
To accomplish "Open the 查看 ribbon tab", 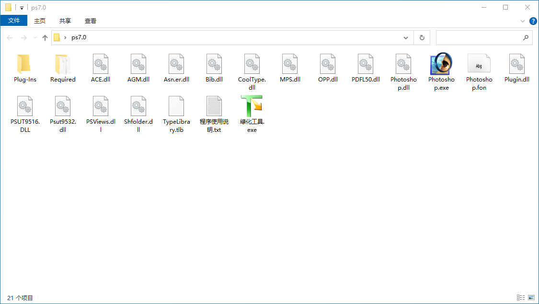I will tap(91, 21).
